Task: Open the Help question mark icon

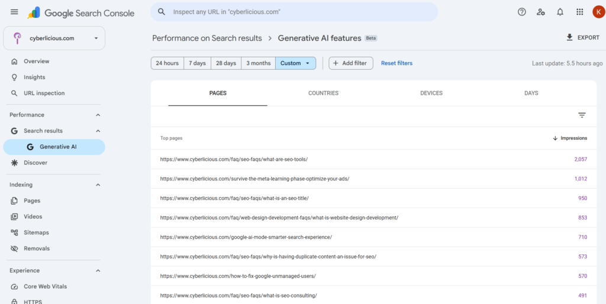Action: pyautogui.click(x=522, y=12)
